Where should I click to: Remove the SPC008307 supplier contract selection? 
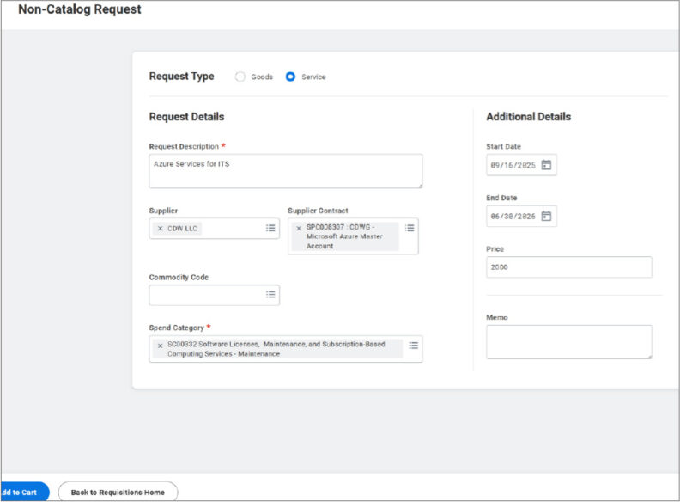[x=299, y=228]
